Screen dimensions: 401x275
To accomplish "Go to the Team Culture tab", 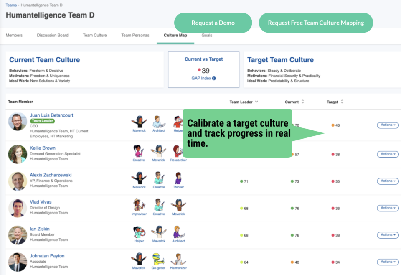I will 95,35.
